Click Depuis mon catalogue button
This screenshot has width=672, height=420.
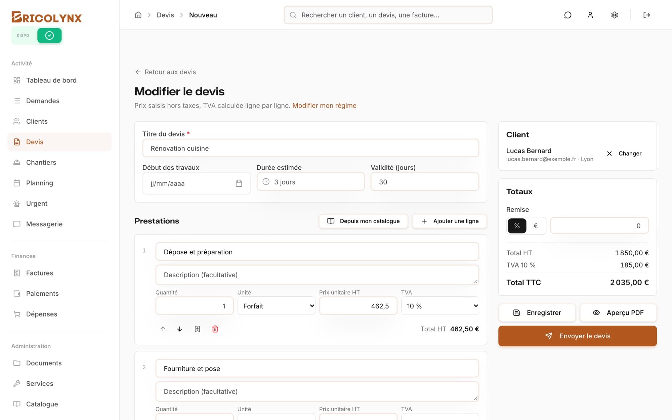click(x=363, y=221)
